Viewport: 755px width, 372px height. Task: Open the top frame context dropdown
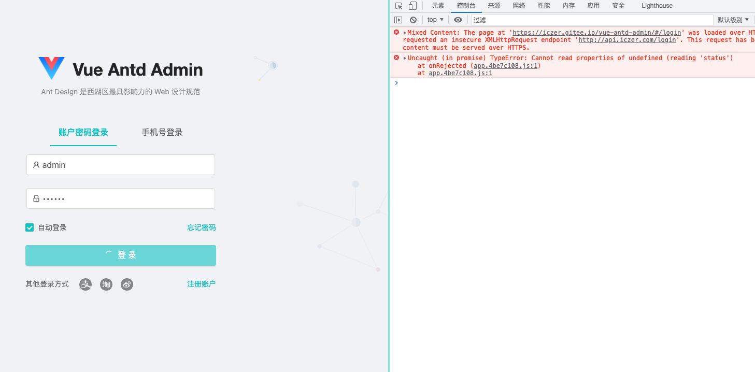435,19
